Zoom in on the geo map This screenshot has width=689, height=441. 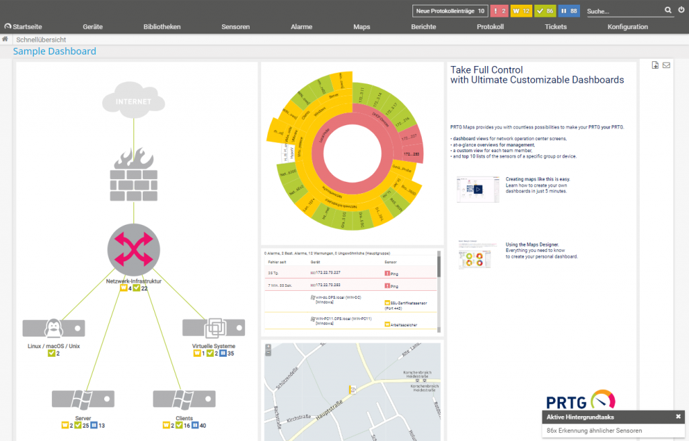268,347
